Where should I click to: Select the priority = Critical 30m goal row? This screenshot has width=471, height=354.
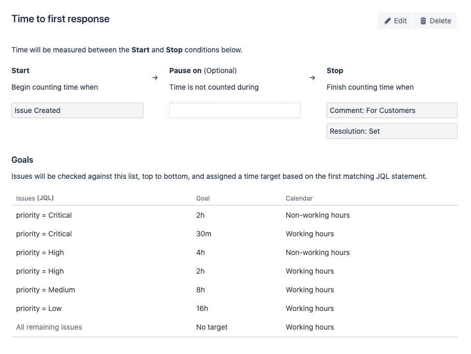234,234
